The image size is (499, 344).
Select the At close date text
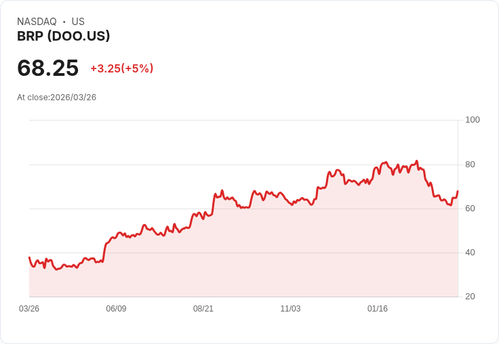tap(56, 97)
